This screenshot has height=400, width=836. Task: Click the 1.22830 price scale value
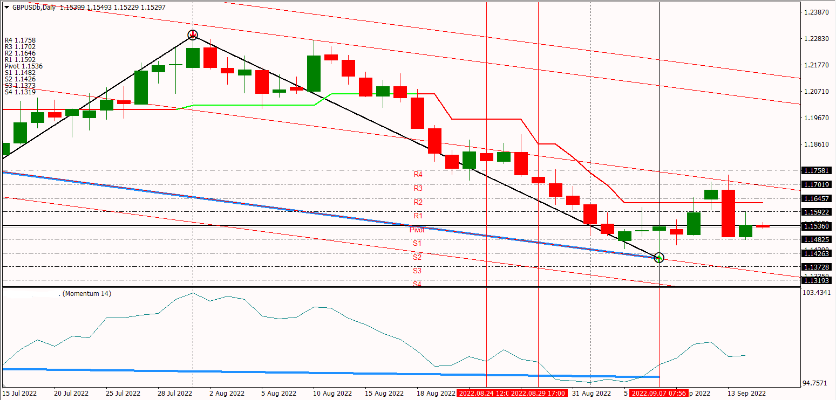pos(817,39)
